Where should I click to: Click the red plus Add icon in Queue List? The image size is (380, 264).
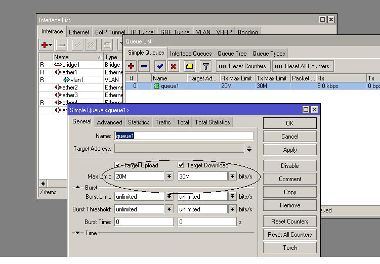pos(132,66)
